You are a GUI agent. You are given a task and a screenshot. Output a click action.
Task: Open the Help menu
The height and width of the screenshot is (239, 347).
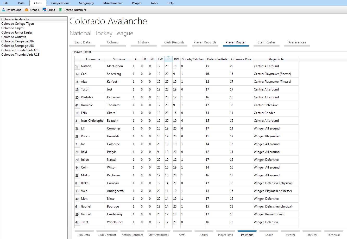click(171, 3)
